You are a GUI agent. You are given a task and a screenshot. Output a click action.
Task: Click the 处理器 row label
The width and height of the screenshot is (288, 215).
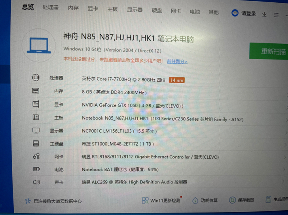57,78
